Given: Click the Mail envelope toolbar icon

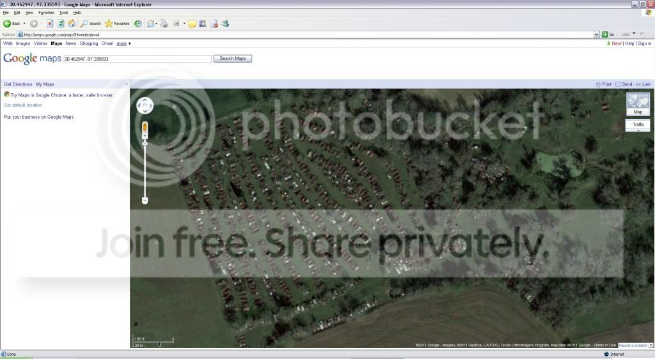Looking at the screenshot, I should [x=151, y=24].
